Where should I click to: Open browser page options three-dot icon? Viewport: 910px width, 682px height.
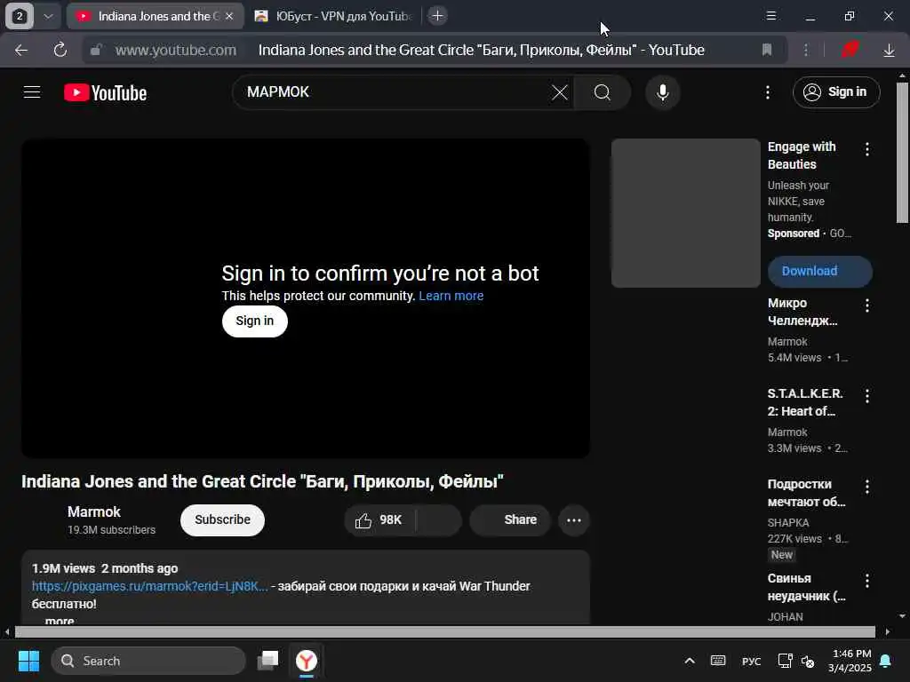tap(805, 51)
